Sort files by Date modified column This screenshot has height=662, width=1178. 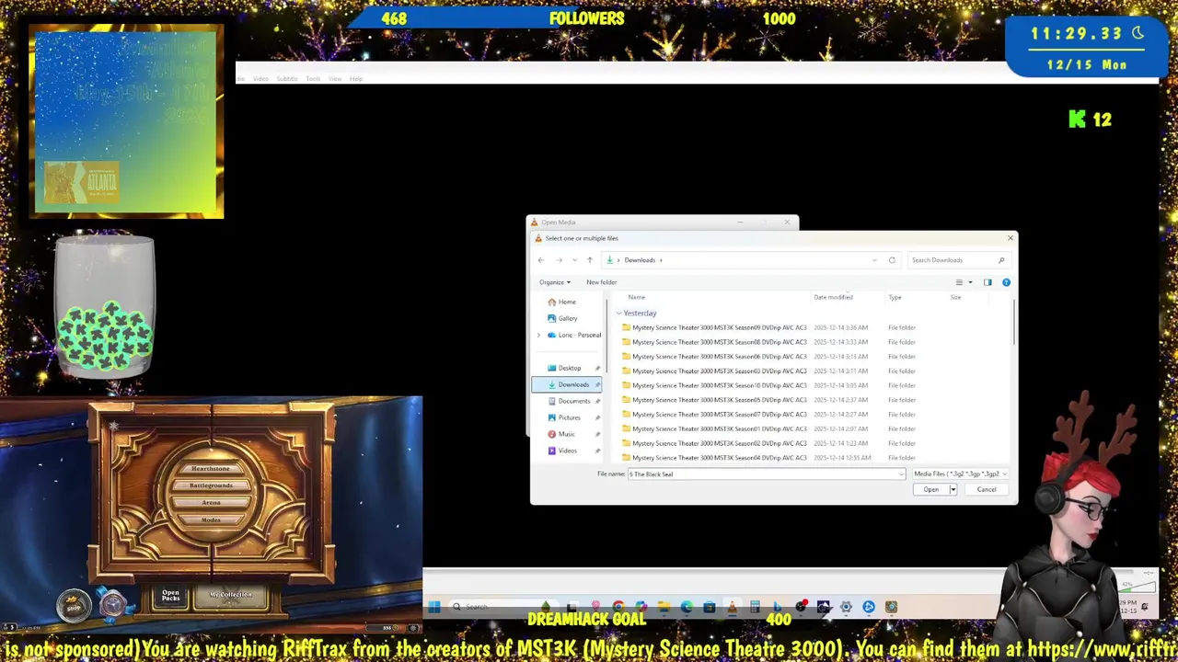click(x=833, y=297)
